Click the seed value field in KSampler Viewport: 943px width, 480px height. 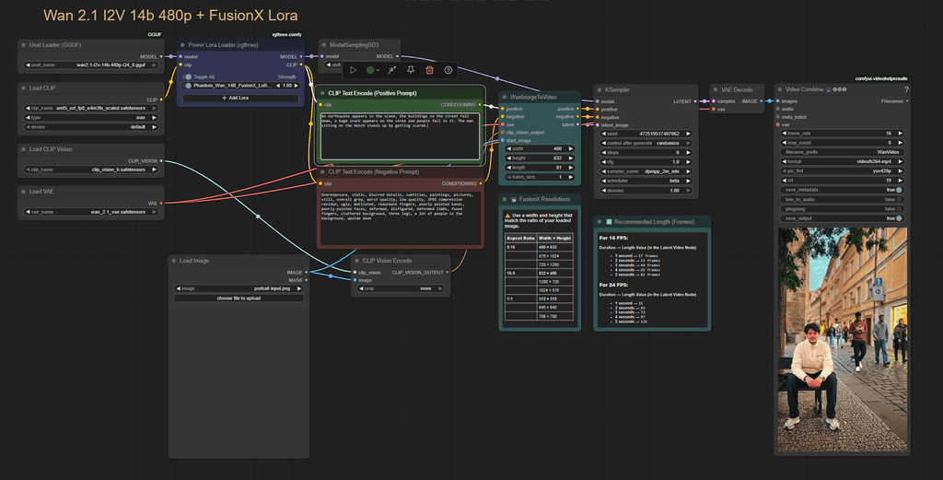pyautogui.click(x=646, y=134)
